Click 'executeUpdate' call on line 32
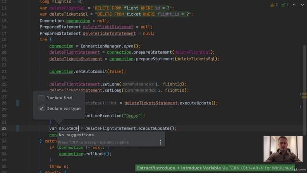Viewport: 307px width, 173px height. tap(154, 128)
